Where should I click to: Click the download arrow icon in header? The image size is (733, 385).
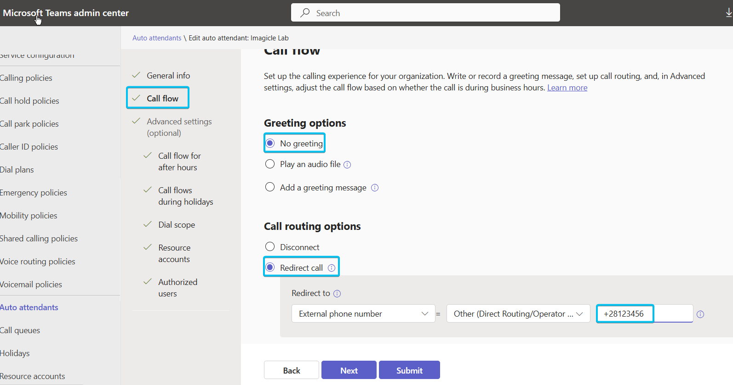point(729,13)
